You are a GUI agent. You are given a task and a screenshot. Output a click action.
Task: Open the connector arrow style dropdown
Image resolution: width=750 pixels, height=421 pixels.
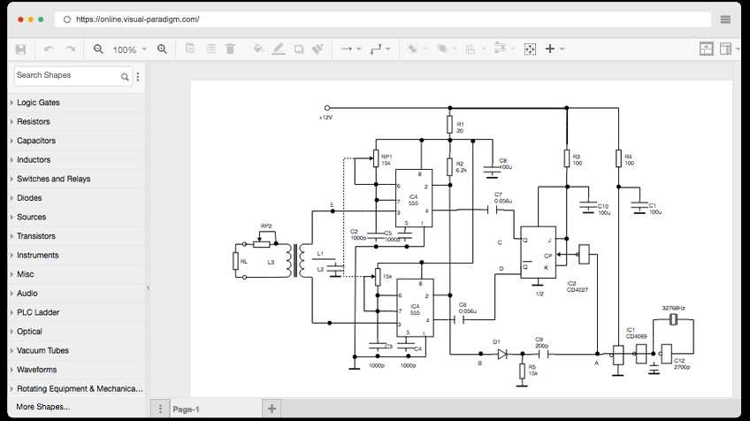pos(351,50)
